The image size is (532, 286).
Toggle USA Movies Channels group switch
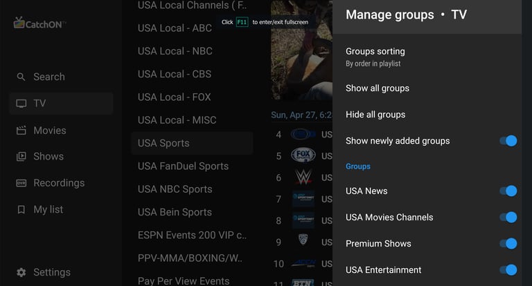508,218
